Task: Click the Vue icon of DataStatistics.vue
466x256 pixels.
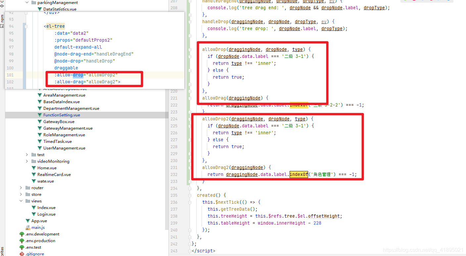Action: (x=40, y=9)
